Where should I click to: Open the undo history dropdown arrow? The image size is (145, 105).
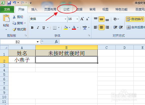[x=18, y=3]
